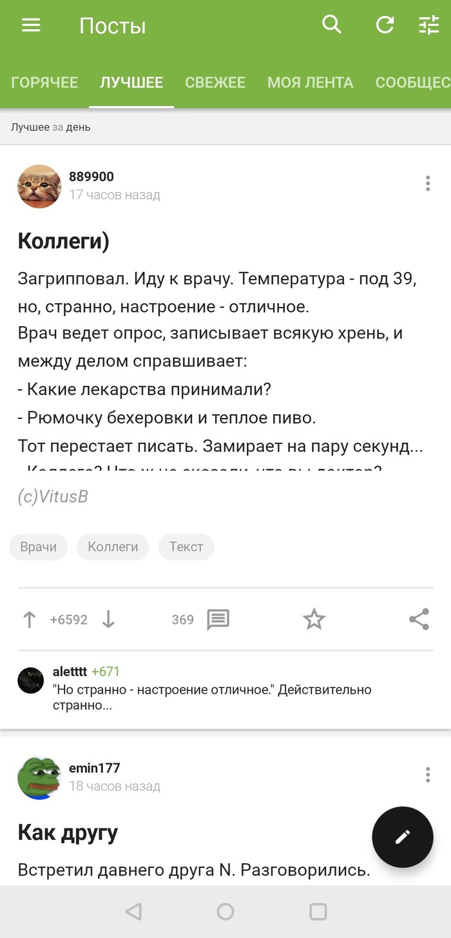This screenshot has height=938, width=451.
Task: Open options menu for the emin177 post
Action: click(x=428, y=775)
